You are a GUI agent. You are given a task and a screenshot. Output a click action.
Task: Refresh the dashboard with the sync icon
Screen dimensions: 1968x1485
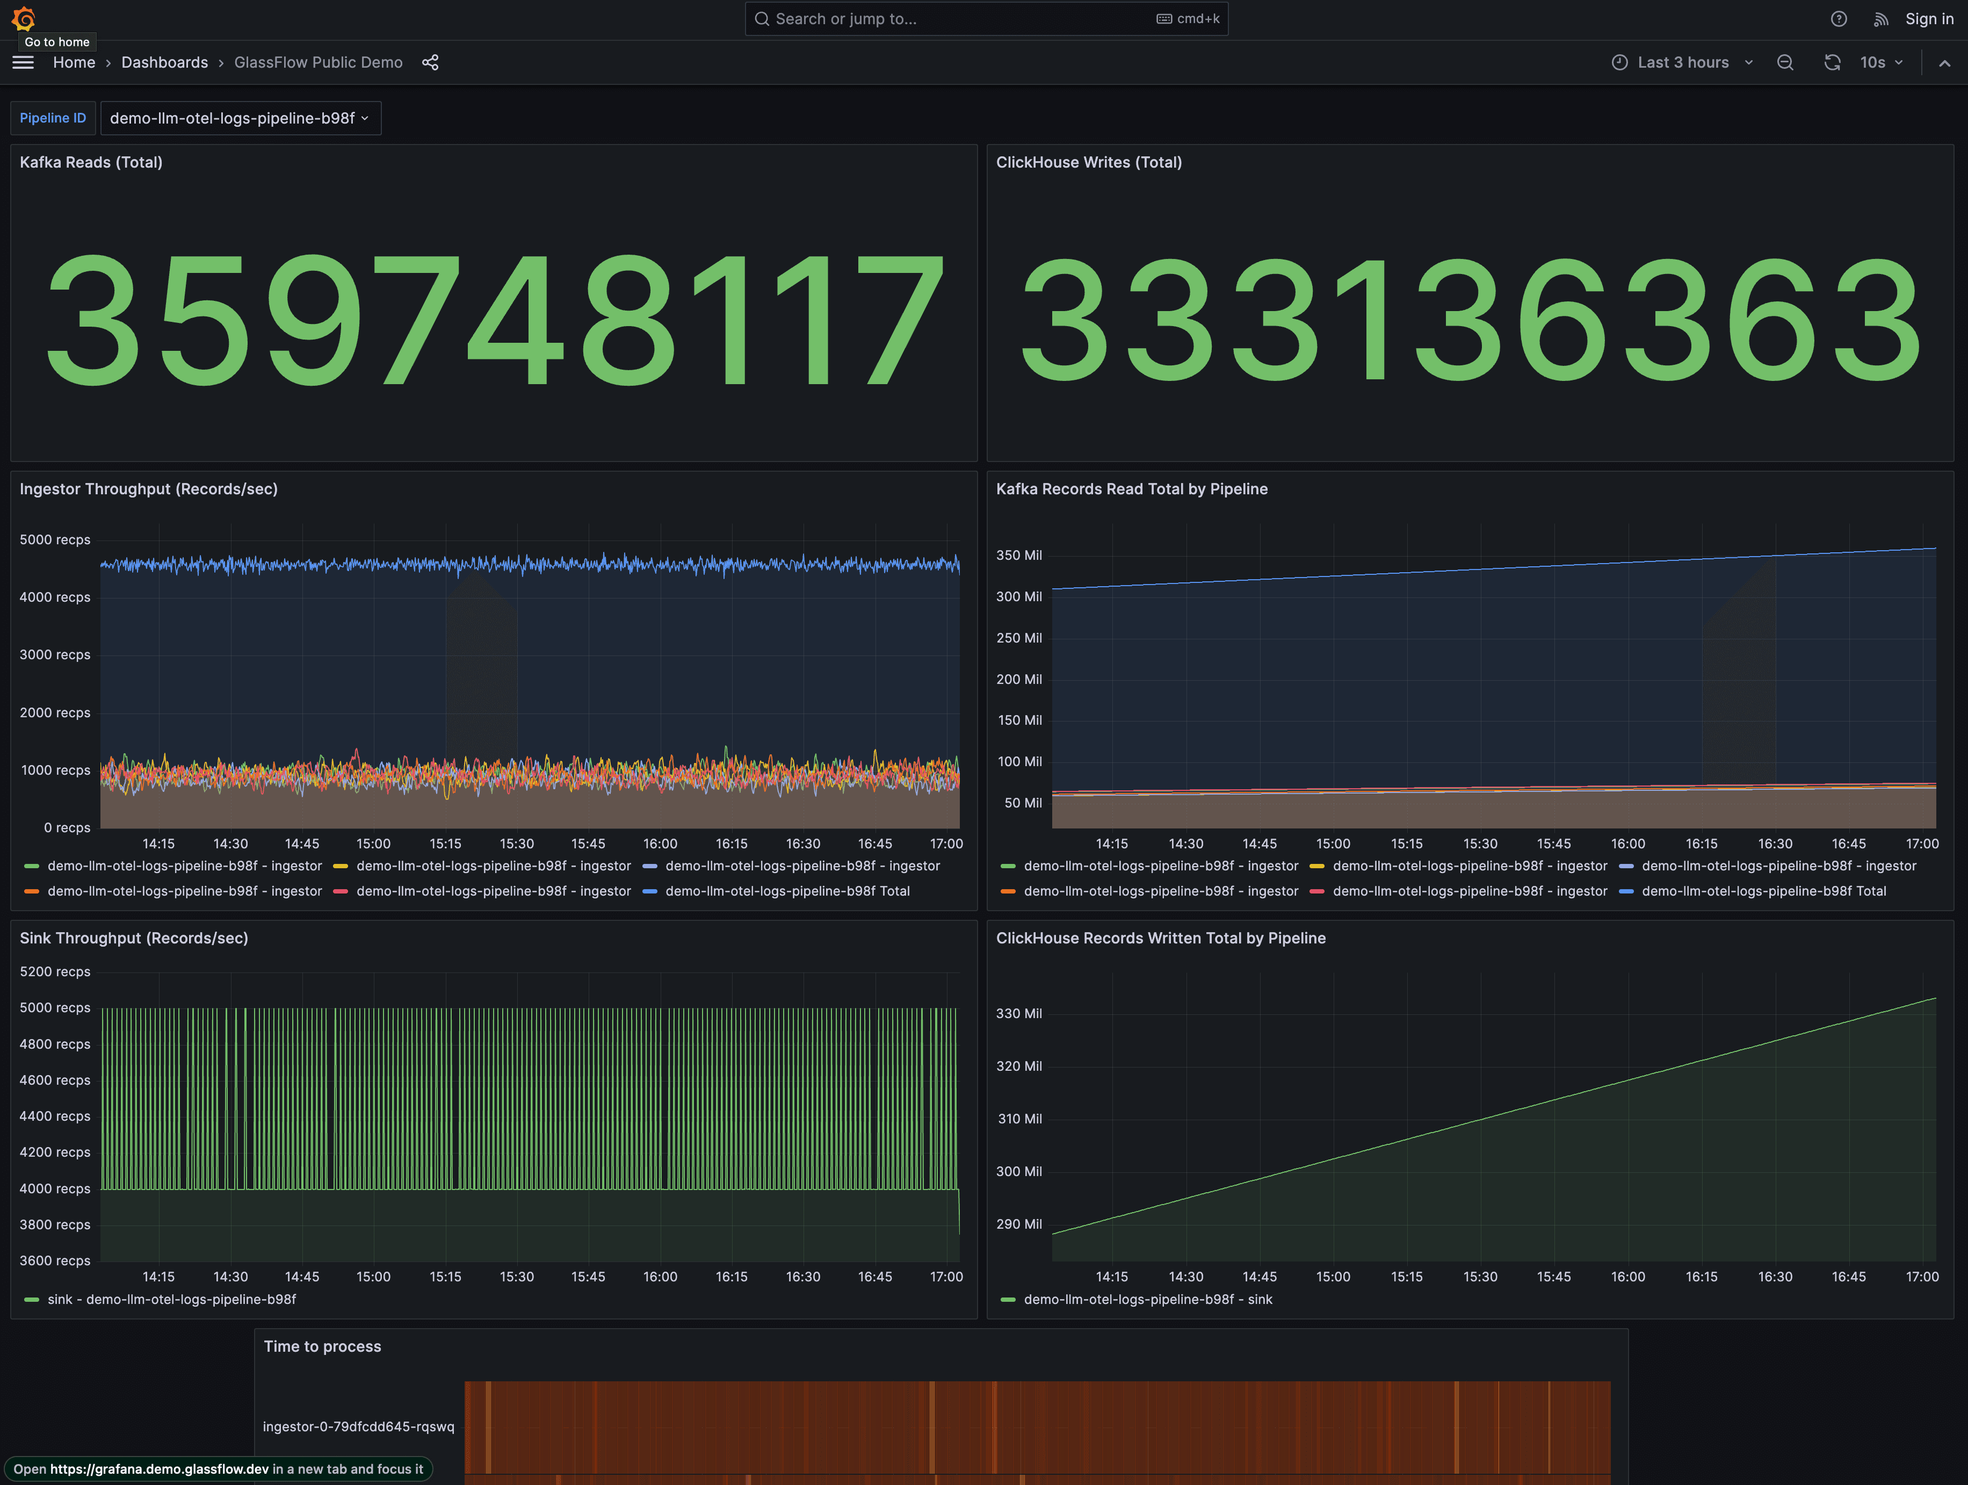pos(1832,62)
